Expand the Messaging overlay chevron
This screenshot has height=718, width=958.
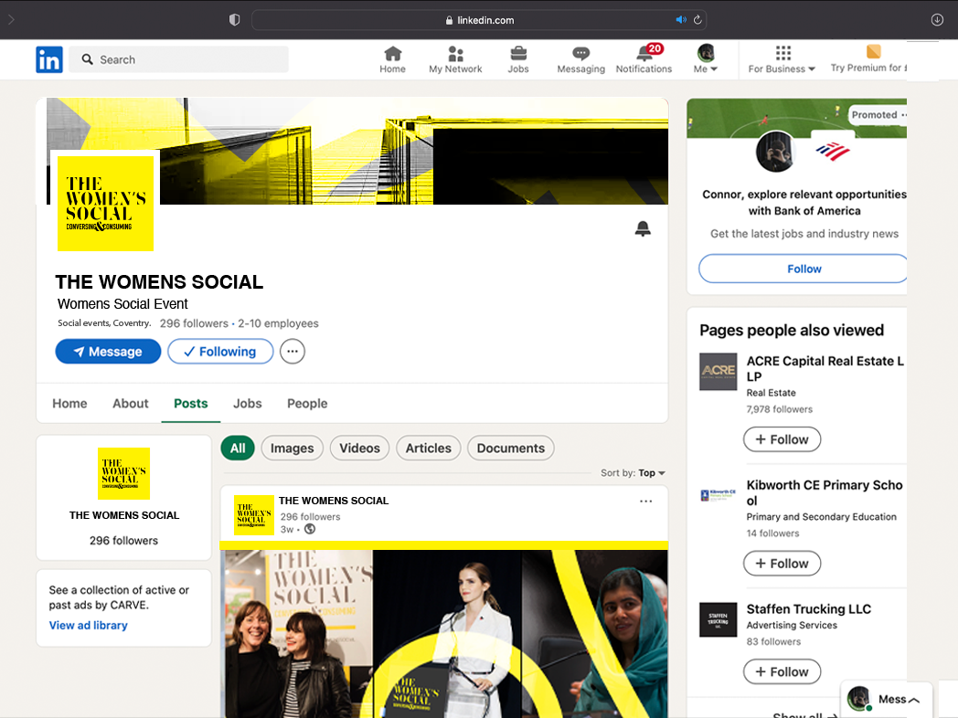coord(914,700)
